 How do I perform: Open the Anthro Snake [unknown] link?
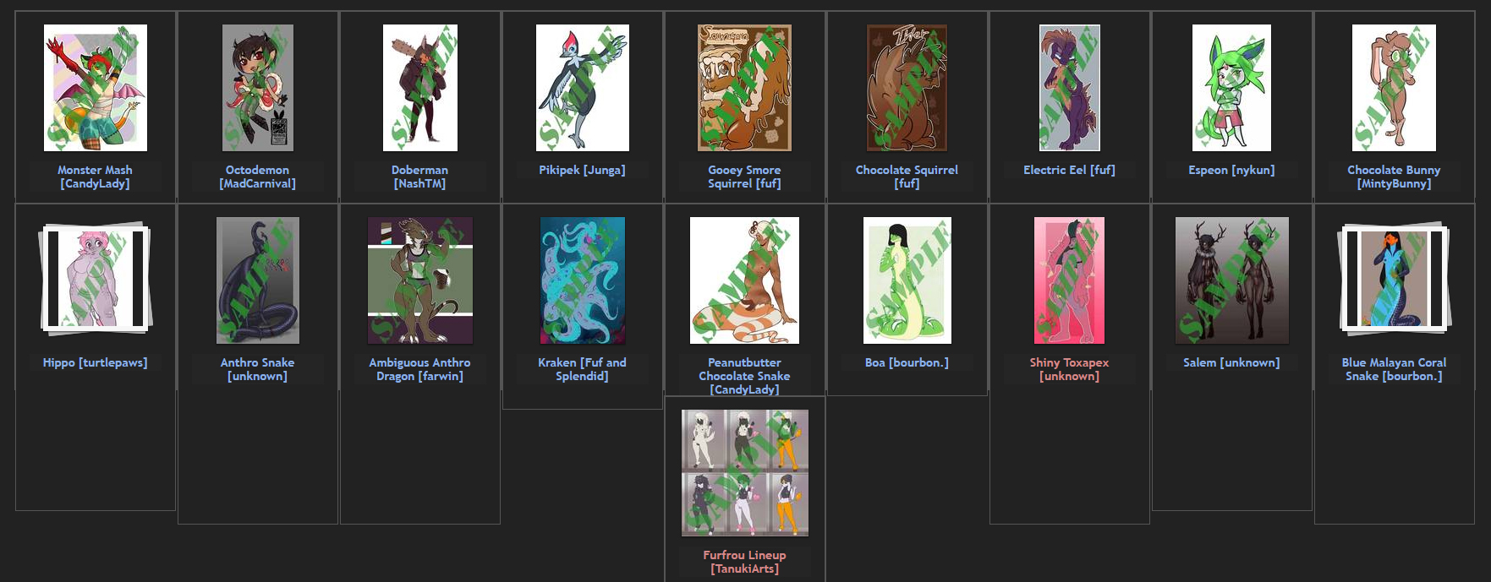tap(258, 369)
